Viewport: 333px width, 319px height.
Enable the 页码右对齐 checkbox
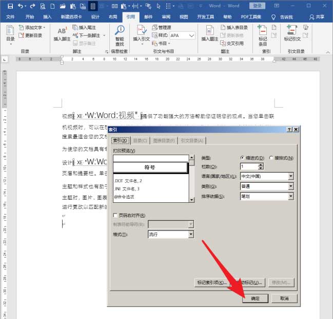115,216
